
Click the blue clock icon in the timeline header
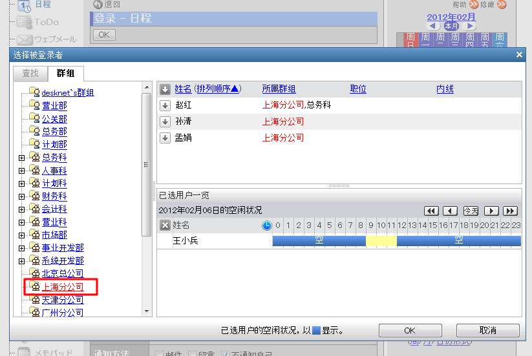pyautogui.click(x=267, y=225)
